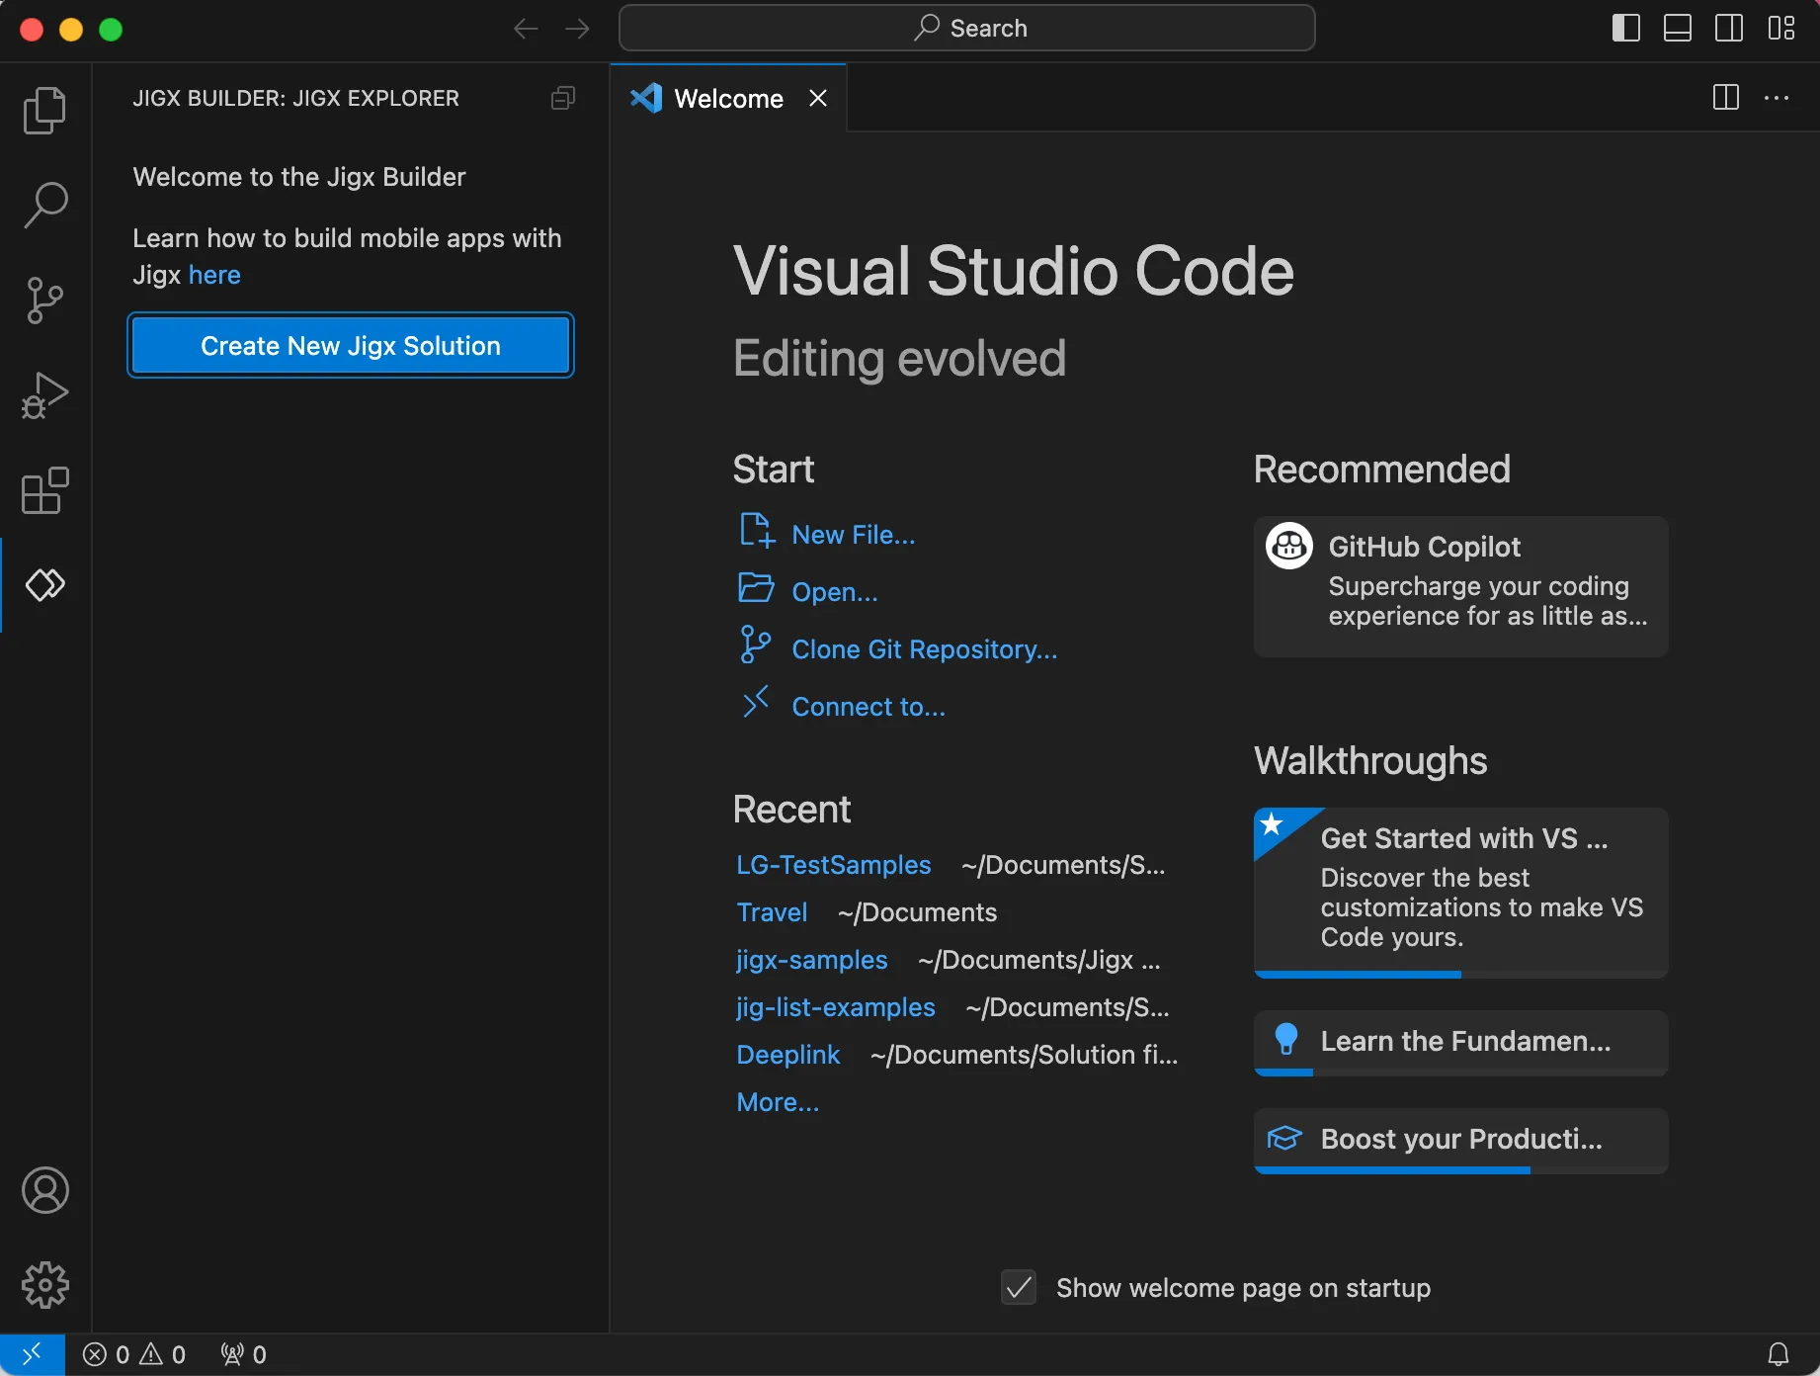Open Source Control view

(x=45, y=300)
